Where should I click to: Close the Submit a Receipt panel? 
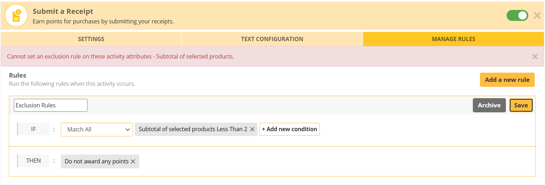pos(537,16)
